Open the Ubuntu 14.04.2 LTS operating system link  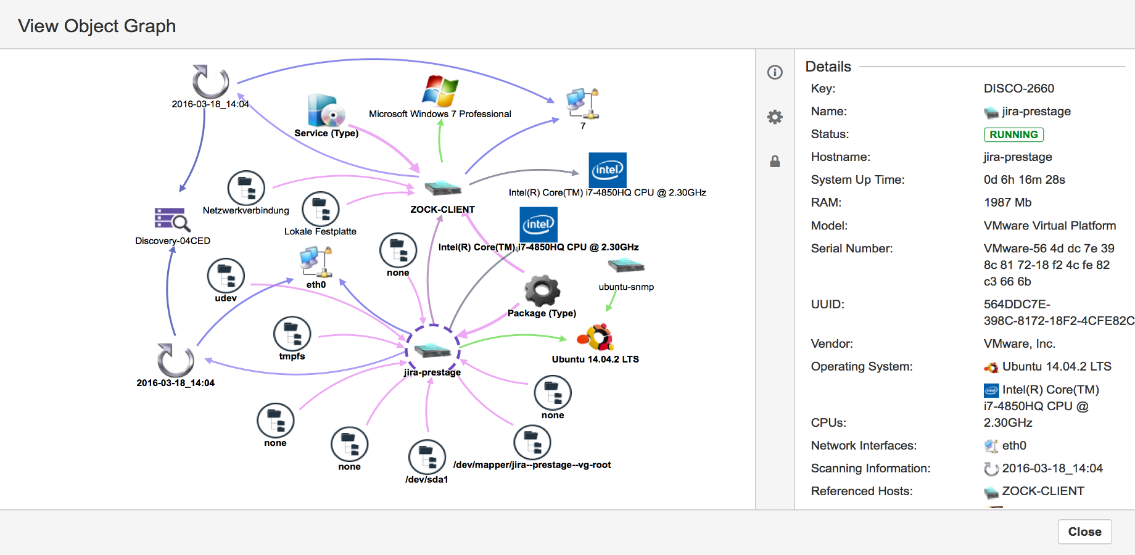1056,366
